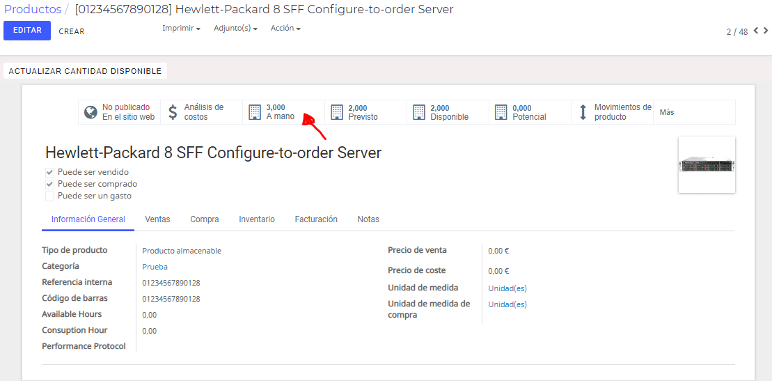
Task: Open the 2,000 Disponible stat button
Action: pyautogui.click(x=448, y=112)
